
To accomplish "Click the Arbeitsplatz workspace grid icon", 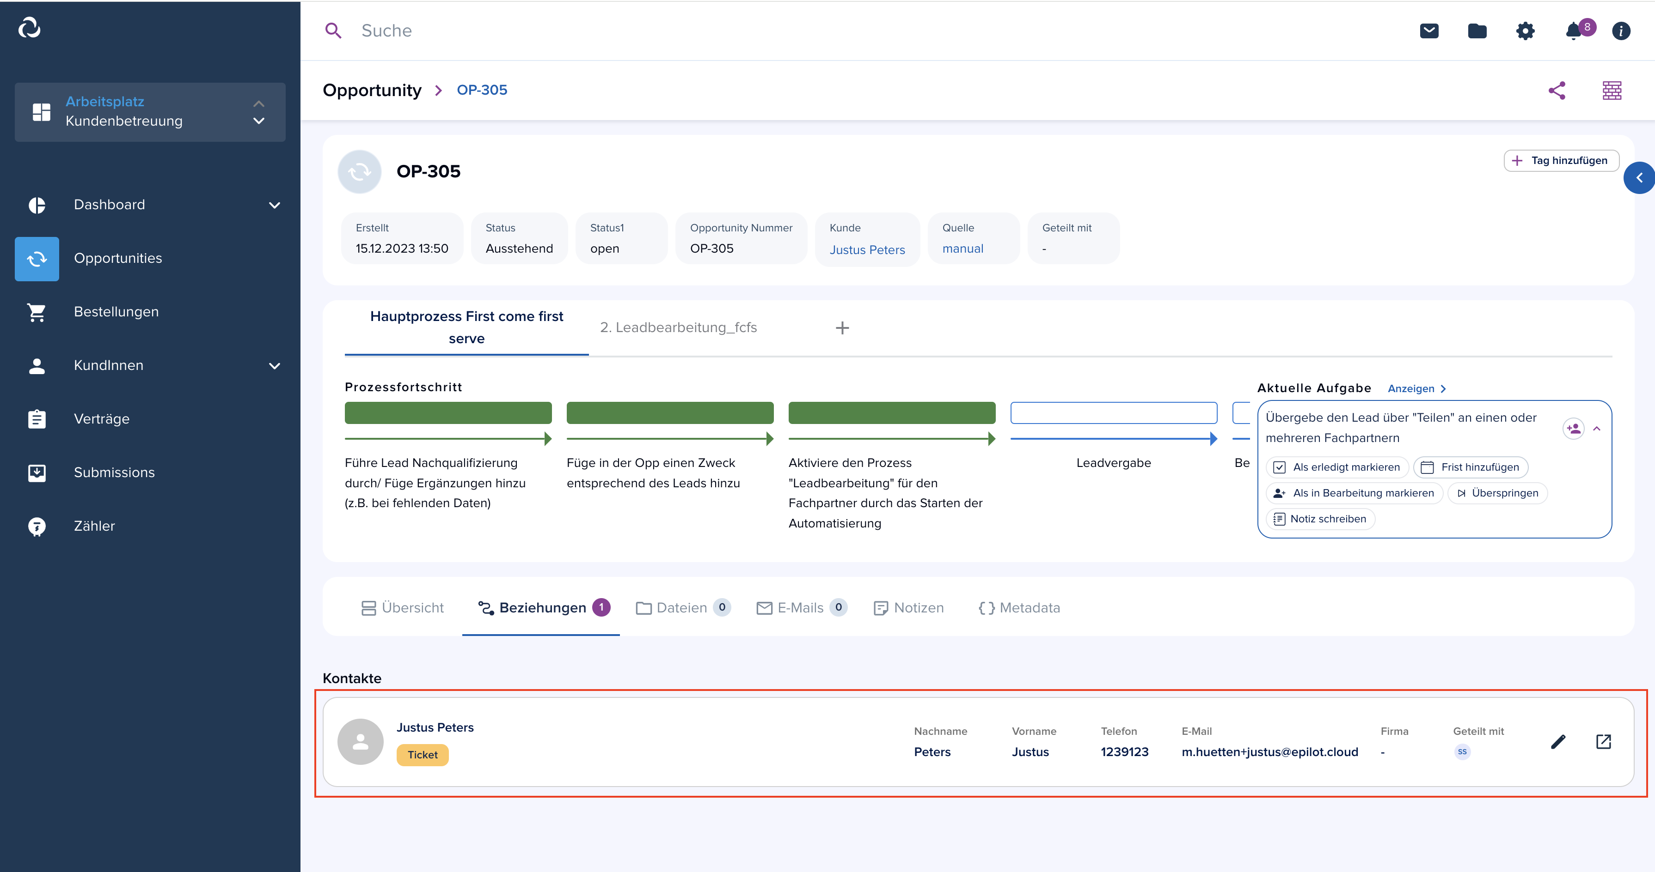I will point(41,112).
